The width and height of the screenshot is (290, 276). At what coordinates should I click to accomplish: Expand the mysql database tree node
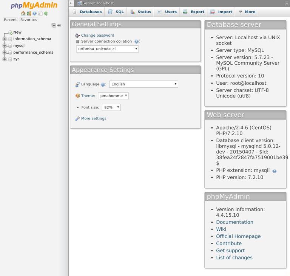[x=5, y=46]
